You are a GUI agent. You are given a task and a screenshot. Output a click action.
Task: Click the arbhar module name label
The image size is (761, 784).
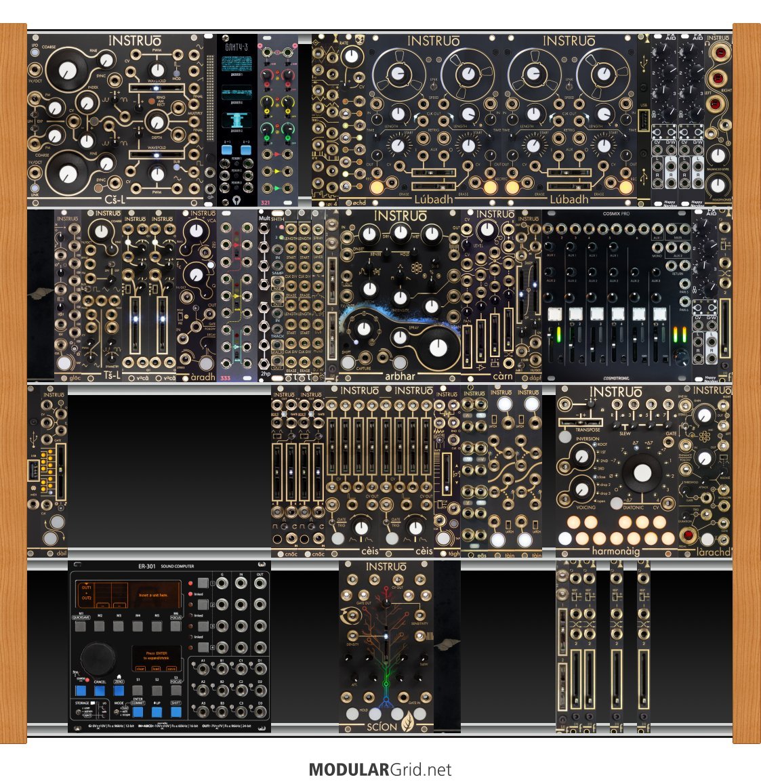tap(400, 376)
